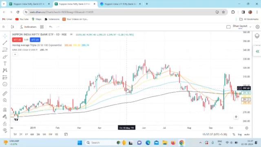Click the red sell price button

[17, 40]
